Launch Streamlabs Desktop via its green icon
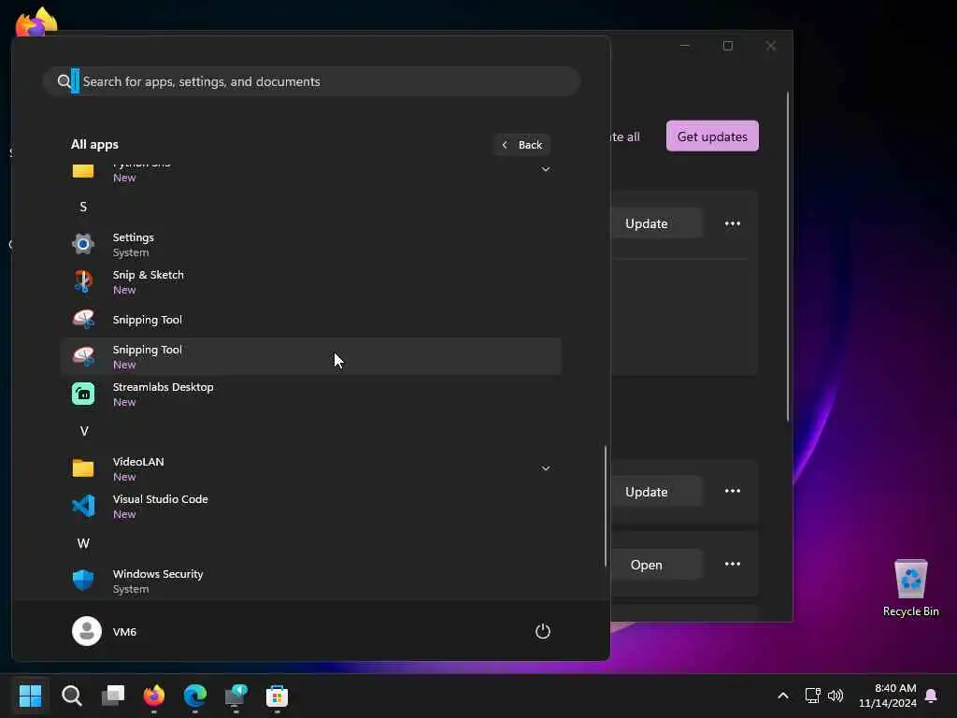 [83, 394]
